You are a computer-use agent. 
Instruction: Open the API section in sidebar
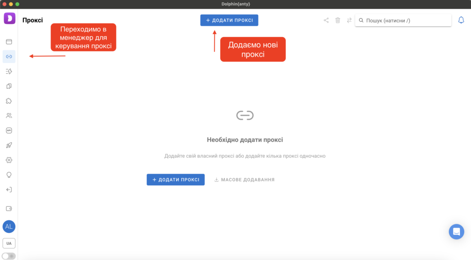tap(9, 130)
